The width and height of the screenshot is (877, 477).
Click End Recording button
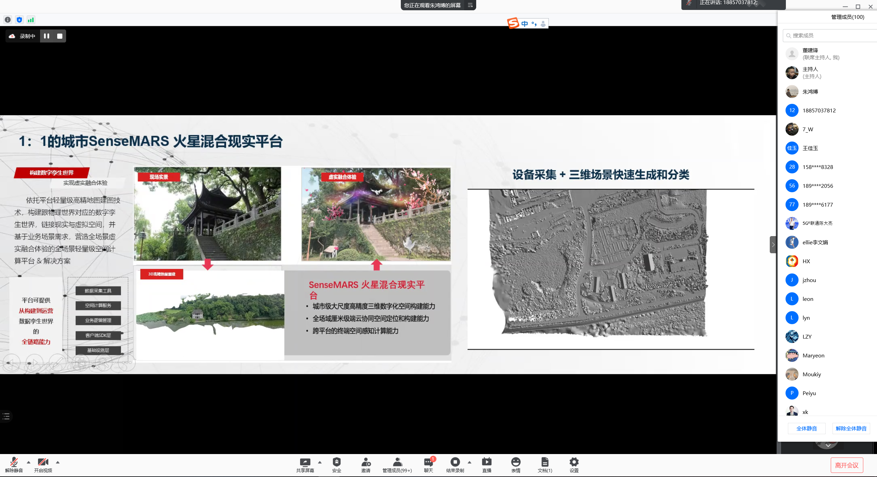point(455,465)
